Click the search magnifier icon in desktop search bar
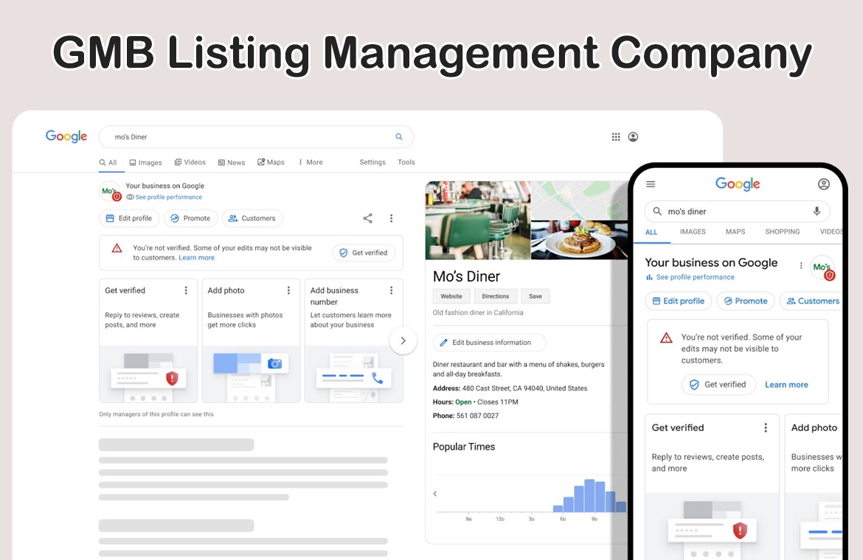Screen dimensions: 863x560 (x=399, y=137)
